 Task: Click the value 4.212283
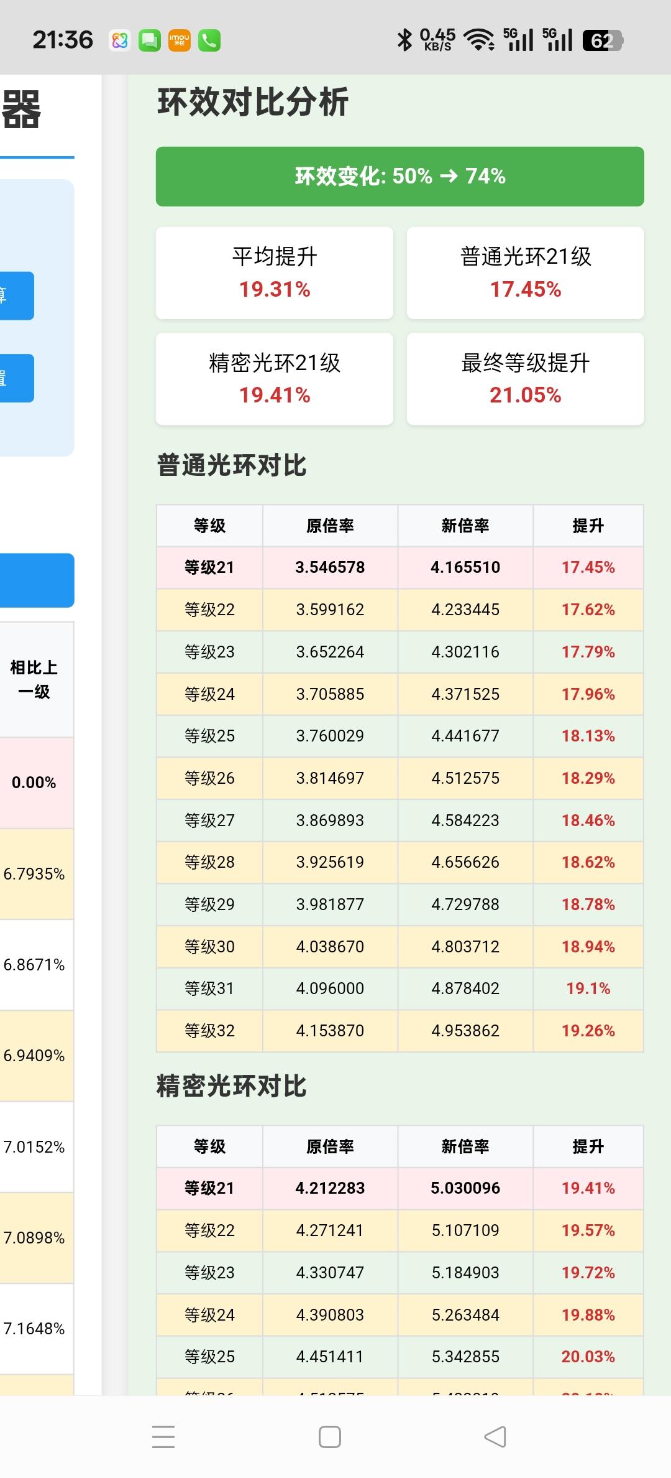(x=330, y=1188)
